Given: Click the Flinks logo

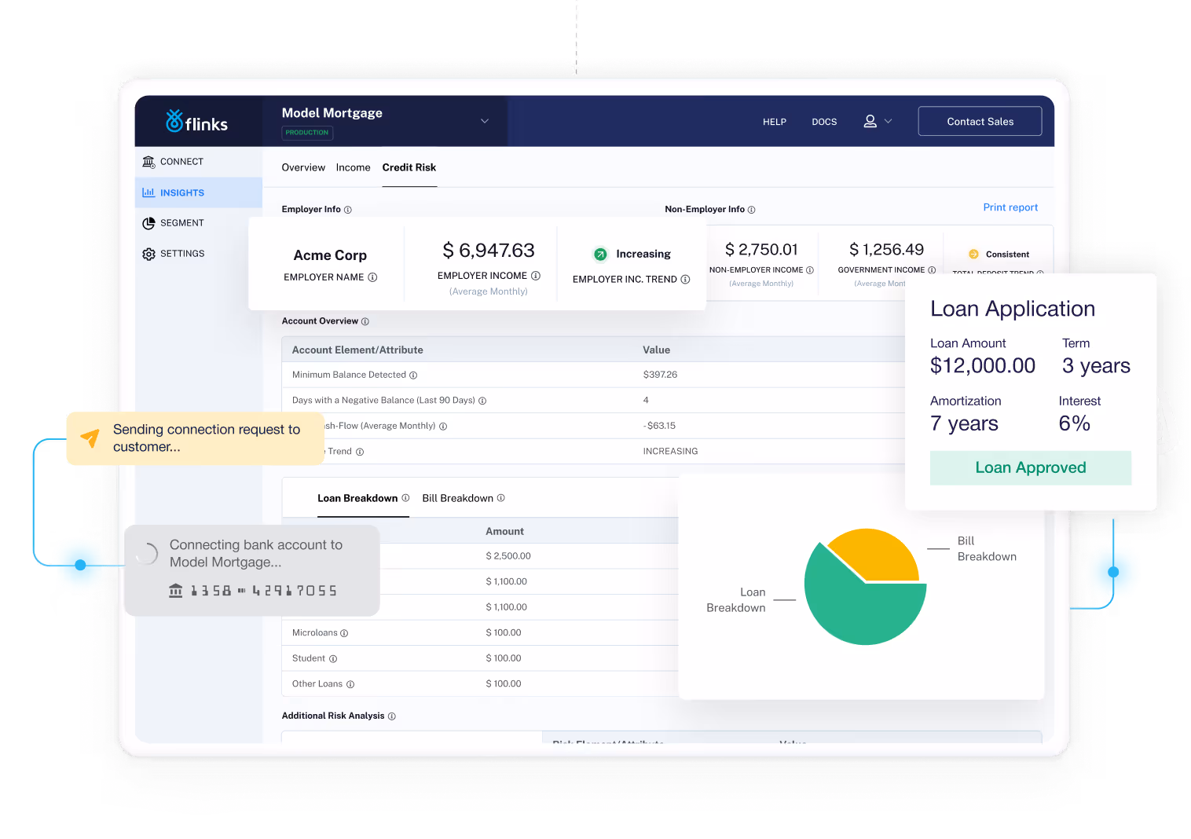Looking at the screenshot, I should 196,121.
